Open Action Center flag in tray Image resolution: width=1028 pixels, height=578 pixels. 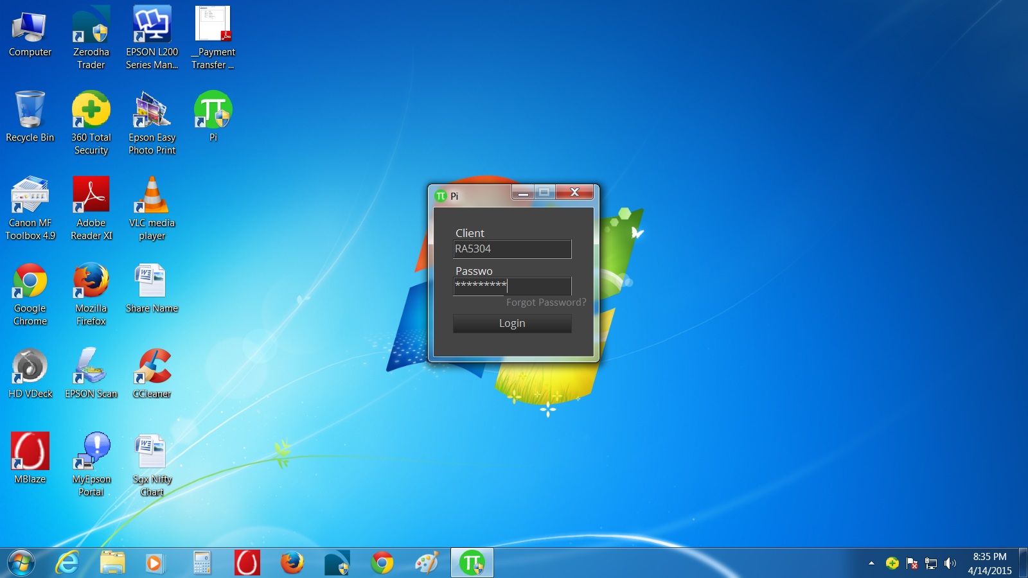tap(912, 563)
